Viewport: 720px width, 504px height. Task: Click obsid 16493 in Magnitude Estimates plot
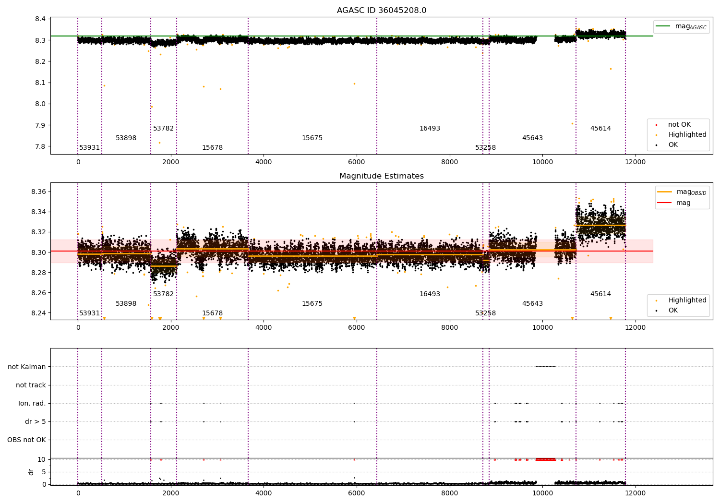click(x=430, y=294)
